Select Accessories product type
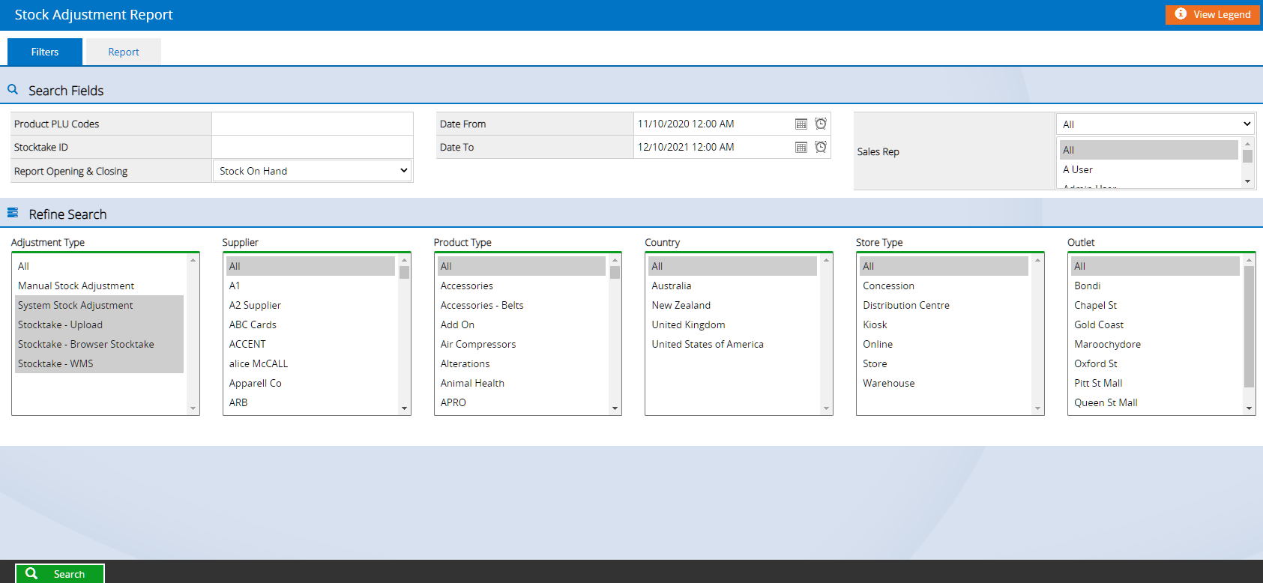 coord(522,286)
